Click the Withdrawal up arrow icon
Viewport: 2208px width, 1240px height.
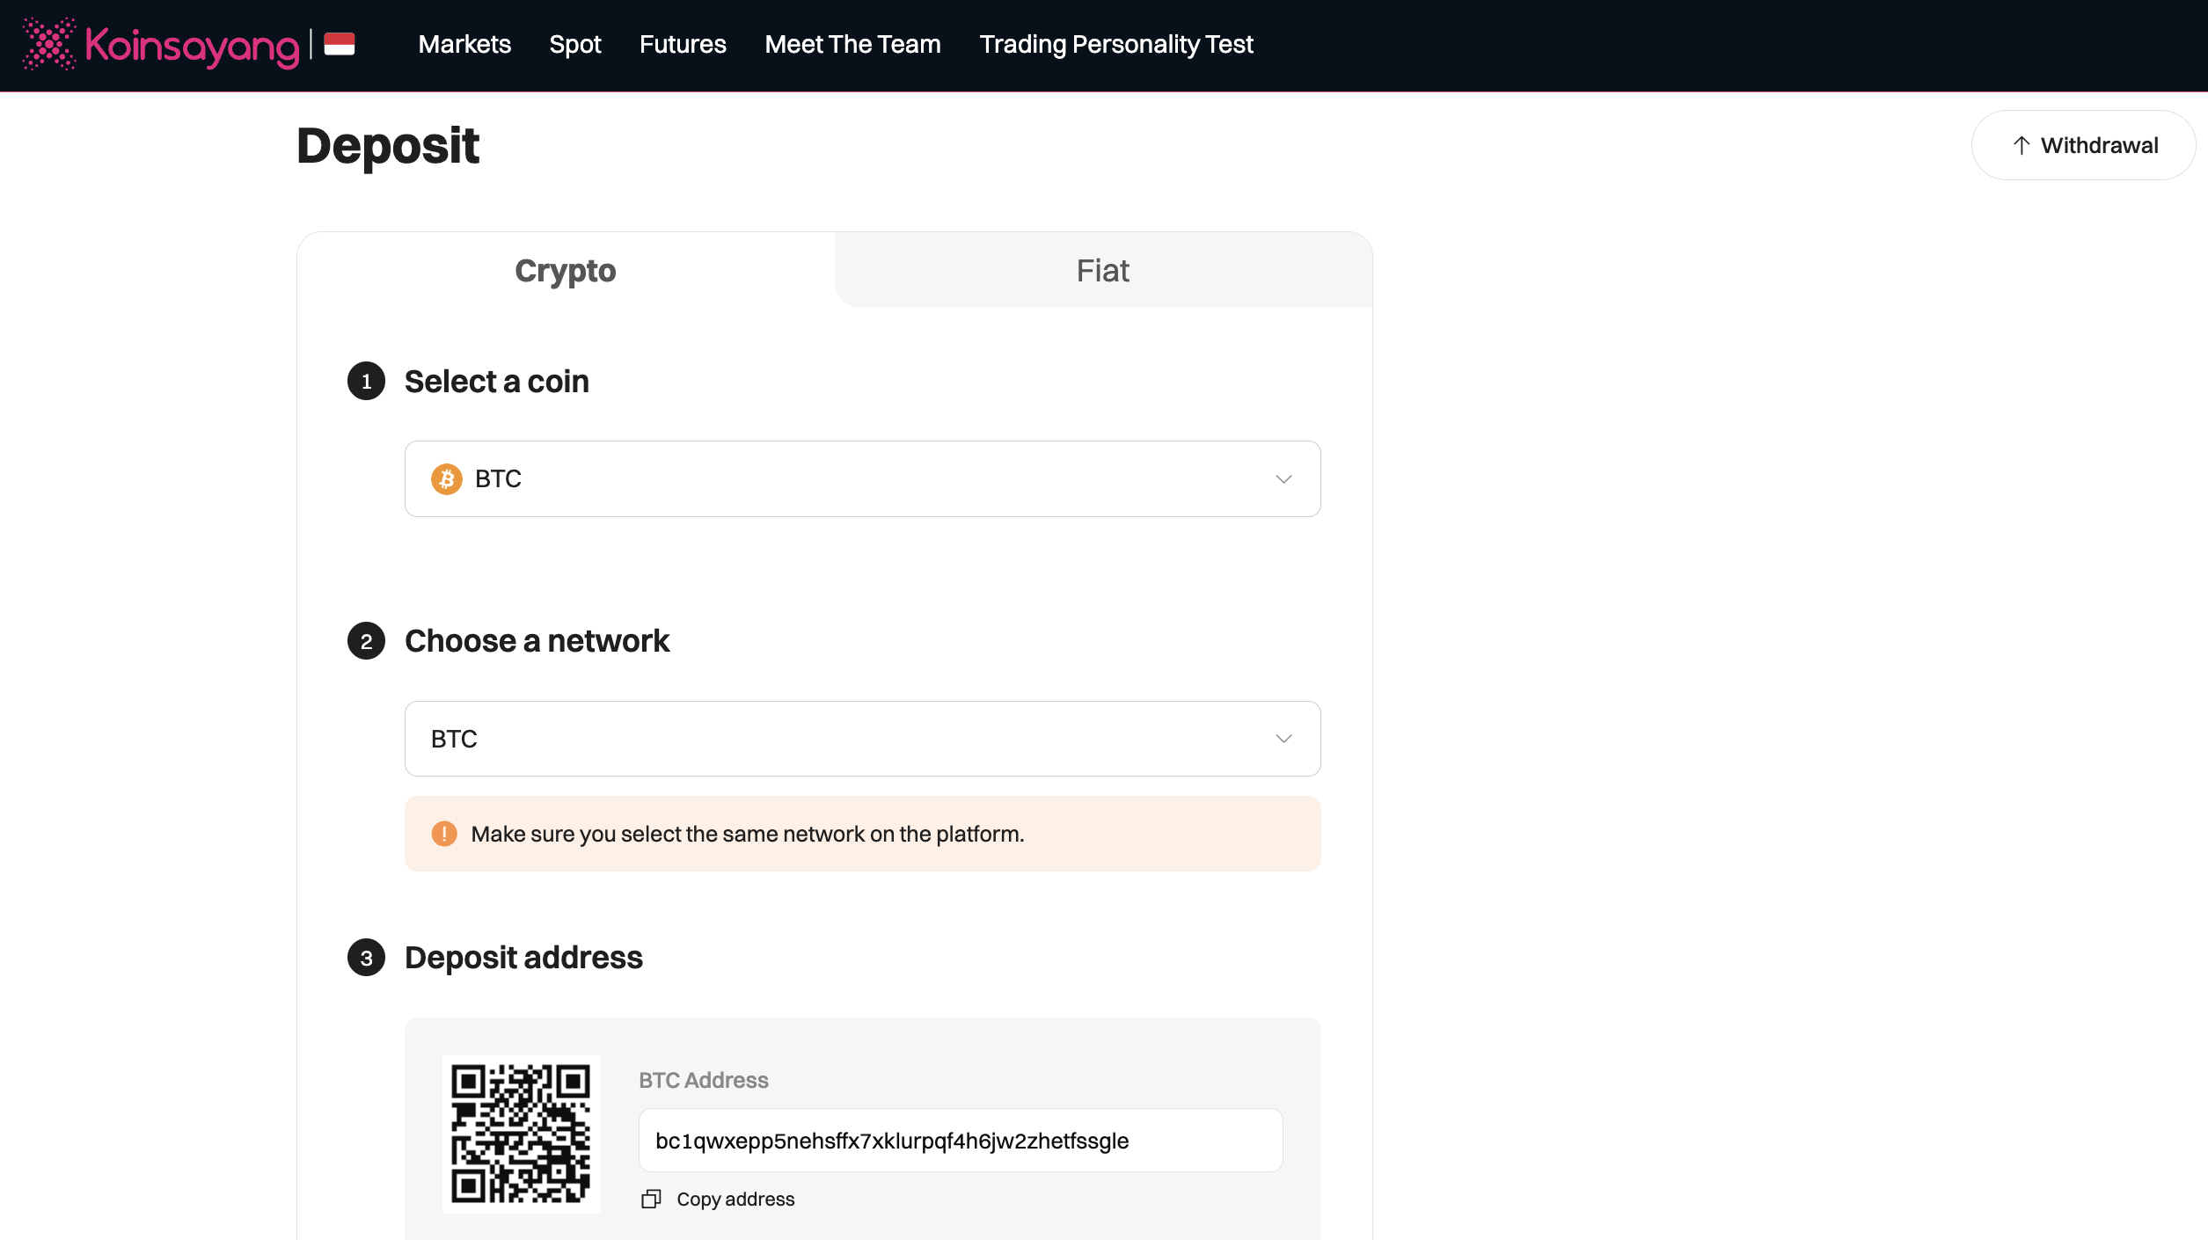pyautogui.click(x=2022, y=145)
